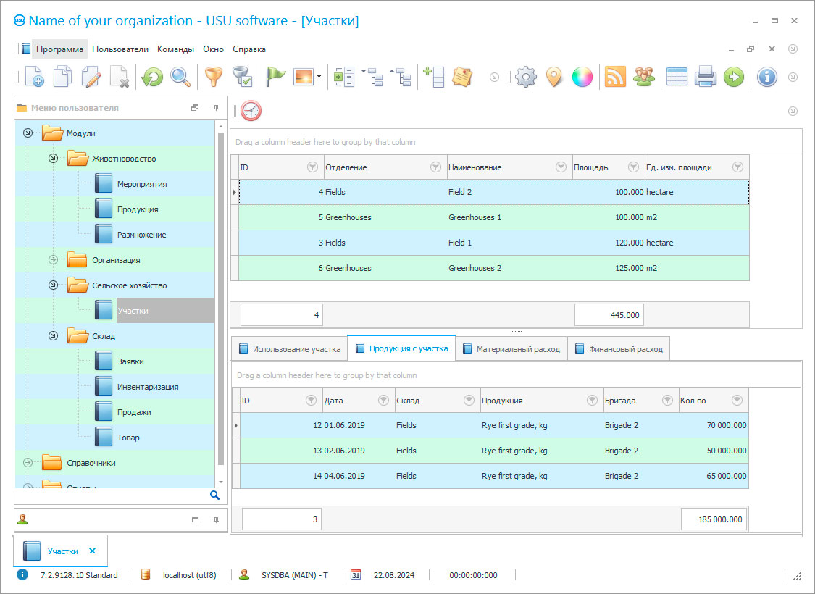815x594 pixels.
Task: Click the calendar date icon in status bar
Action: point(356,574)
